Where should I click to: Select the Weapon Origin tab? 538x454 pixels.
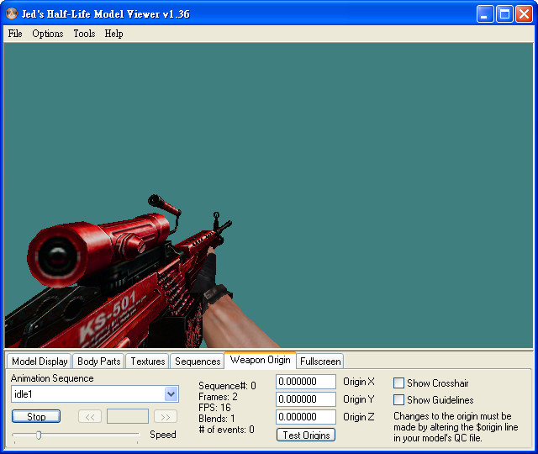pos(260,360)
